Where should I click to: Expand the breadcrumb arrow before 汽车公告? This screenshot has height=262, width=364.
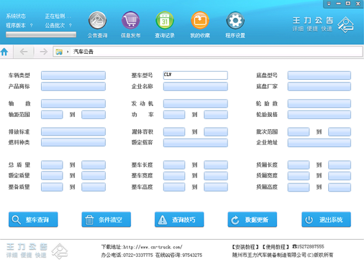click(67, 52)
